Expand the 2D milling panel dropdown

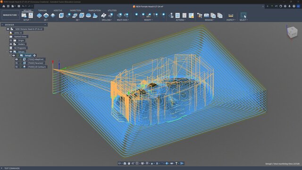pos(46,20)
